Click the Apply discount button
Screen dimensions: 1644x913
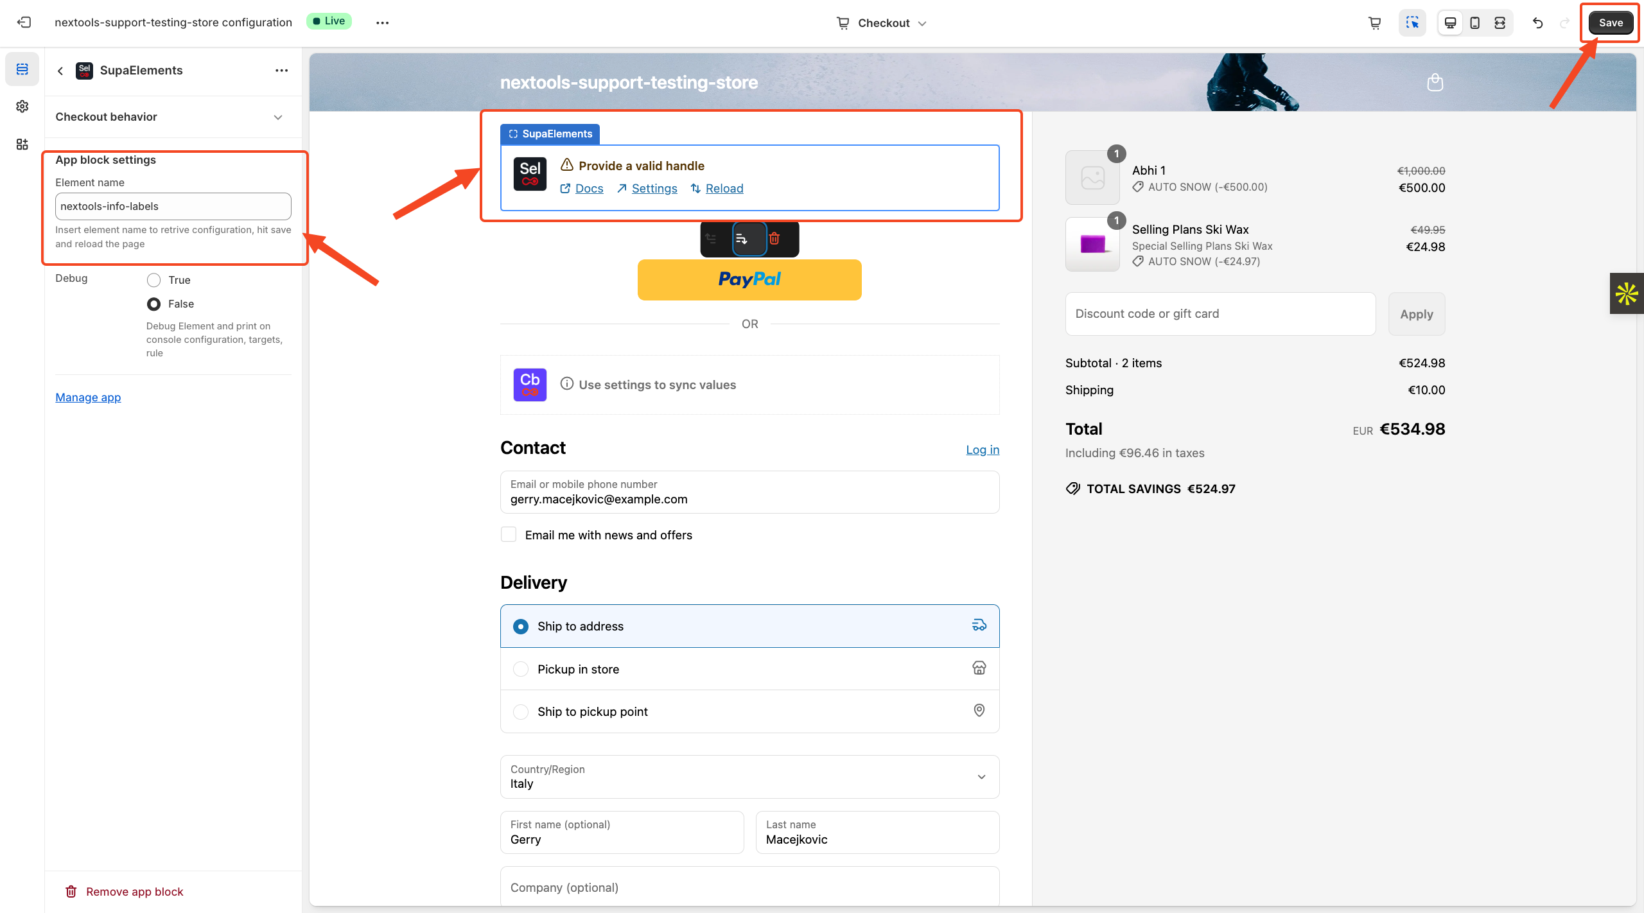1417,314
